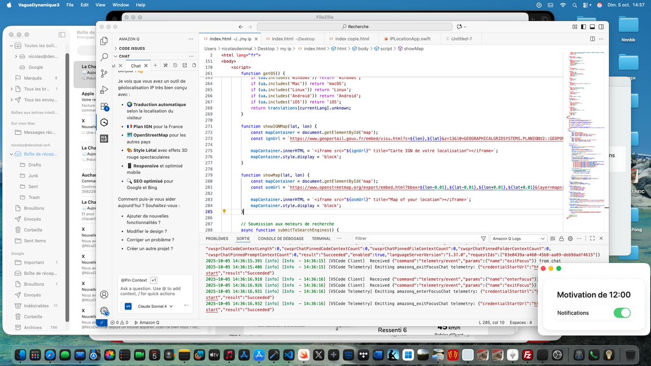Open the Accounts icon in activity bar

[104, 294]
